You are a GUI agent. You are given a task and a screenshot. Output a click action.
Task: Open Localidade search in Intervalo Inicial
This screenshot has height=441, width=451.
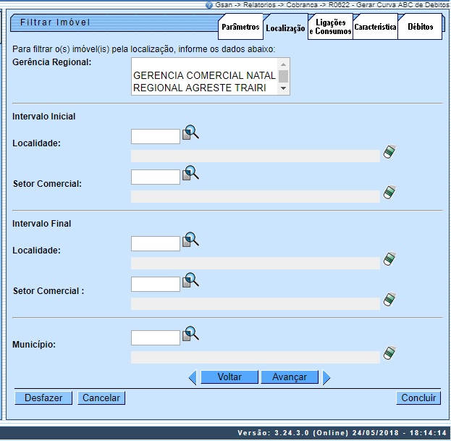[x=190, y=133]
